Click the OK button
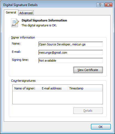115x134 pixels. 101,127
